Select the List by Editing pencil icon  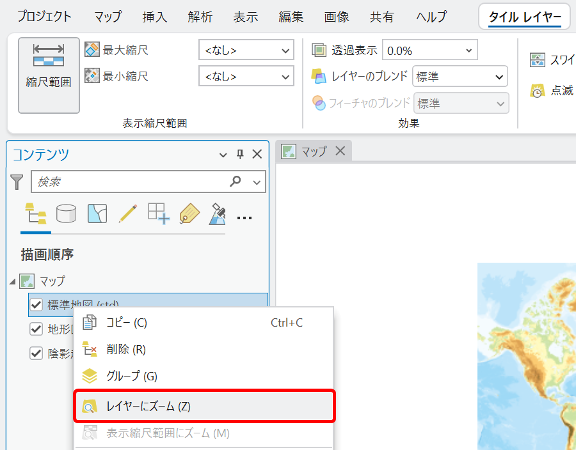pyautogui.click(x=127, y=213)
